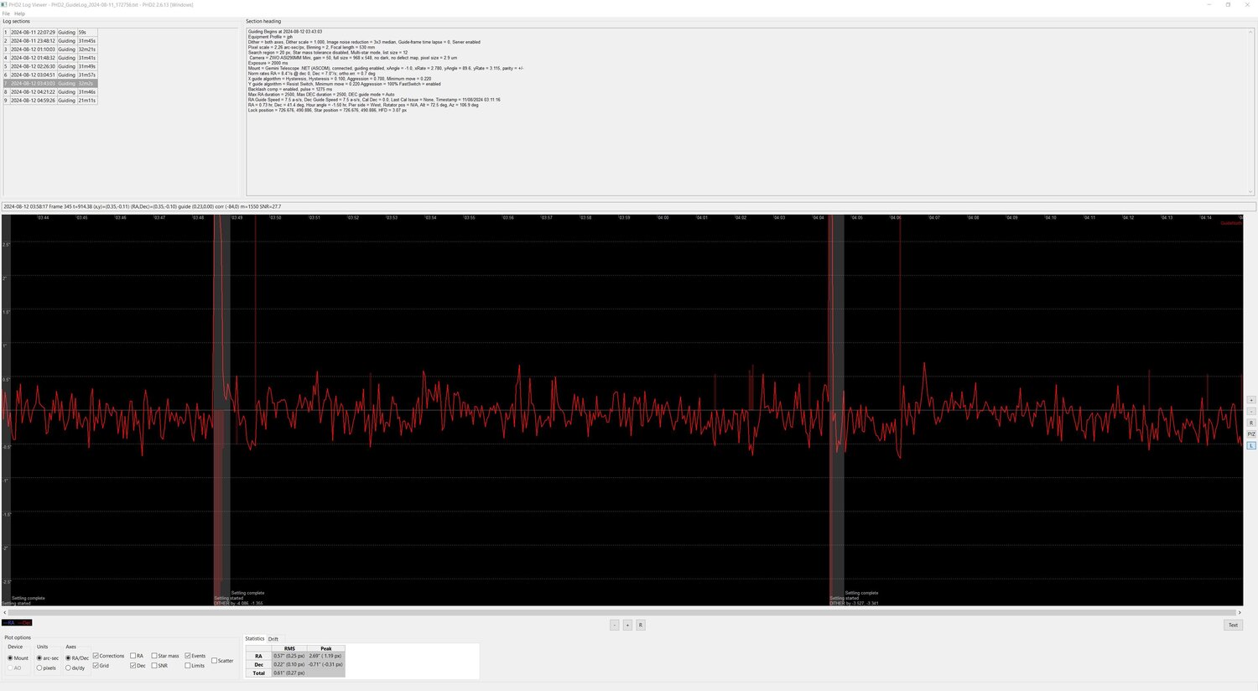Select log section 3 dated 01:10:03

[x=50, y=49]
